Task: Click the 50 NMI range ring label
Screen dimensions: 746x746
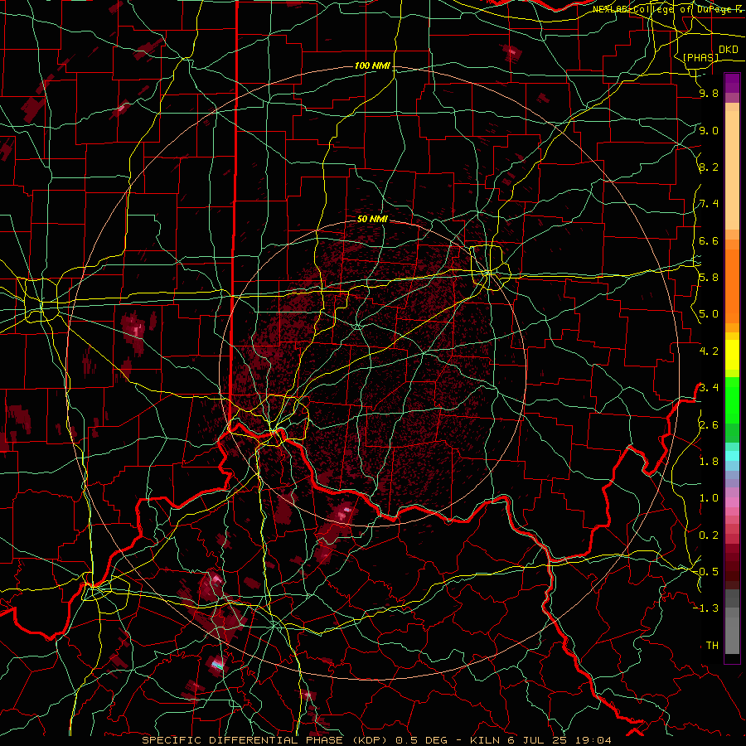Action: (372, 219)
